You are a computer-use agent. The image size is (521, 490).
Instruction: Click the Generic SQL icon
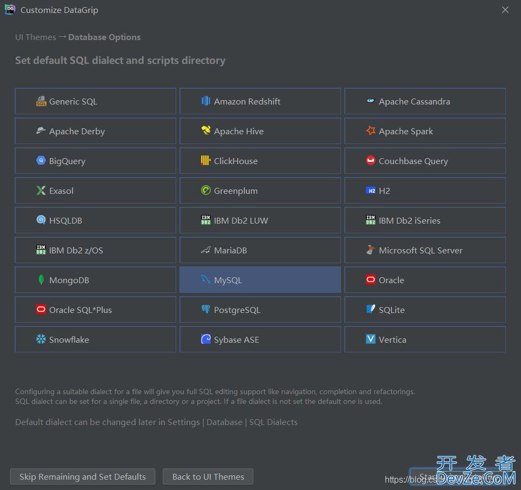click(41, 101)
